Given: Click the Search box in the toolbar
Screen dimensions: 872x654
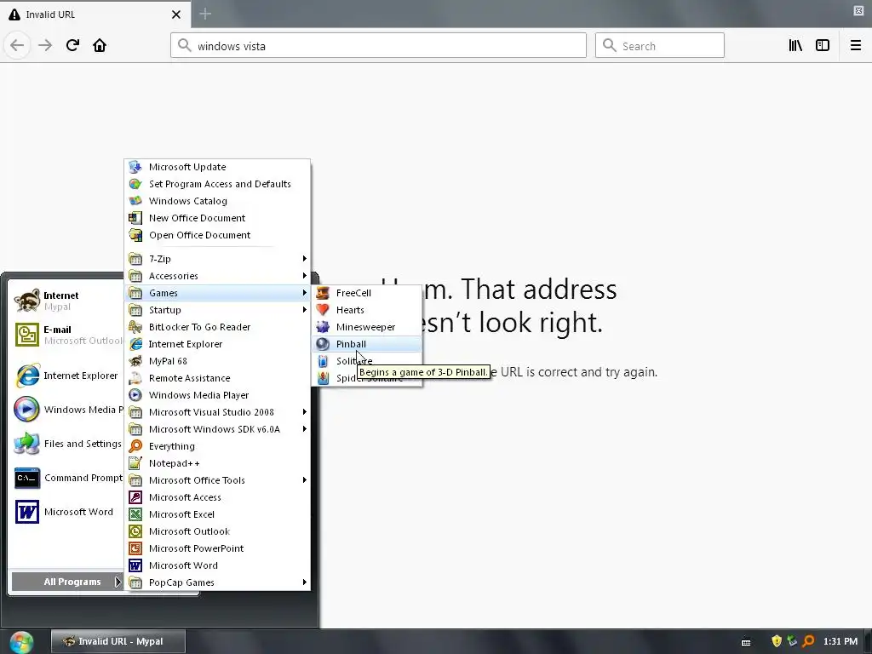Looking at the screenshot, I should click(x=660, y=46).
